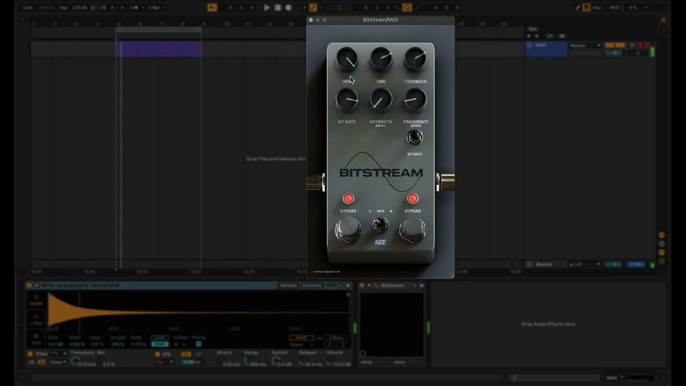Switch to the Controls tab in Simpler
This screenshot has height=386, width=686.
click(x=312, y=286)
